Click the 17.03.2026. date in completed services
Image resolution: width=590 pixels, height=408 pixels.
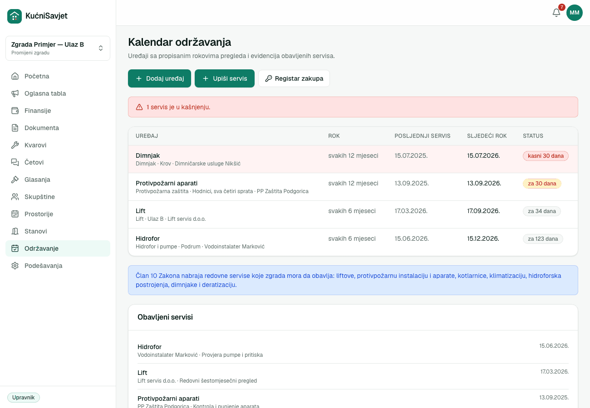[554, 372]
